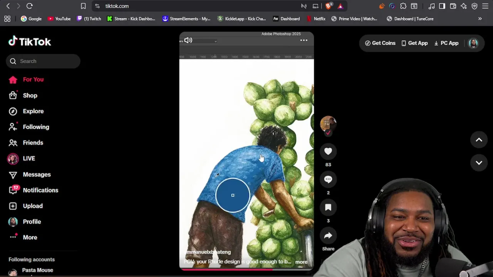493x277 pixels.
Task: Open the emmanuelxboateng creator username link
Action: click(208, 252)
